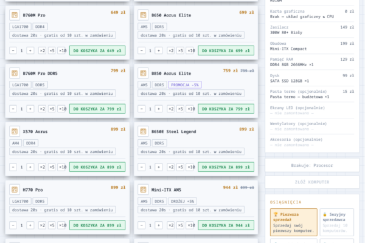The width and height of the screenshot is (365, 243).
Task: Click the LGA1700 tag on H770 Pro
Action: point(20,201)
